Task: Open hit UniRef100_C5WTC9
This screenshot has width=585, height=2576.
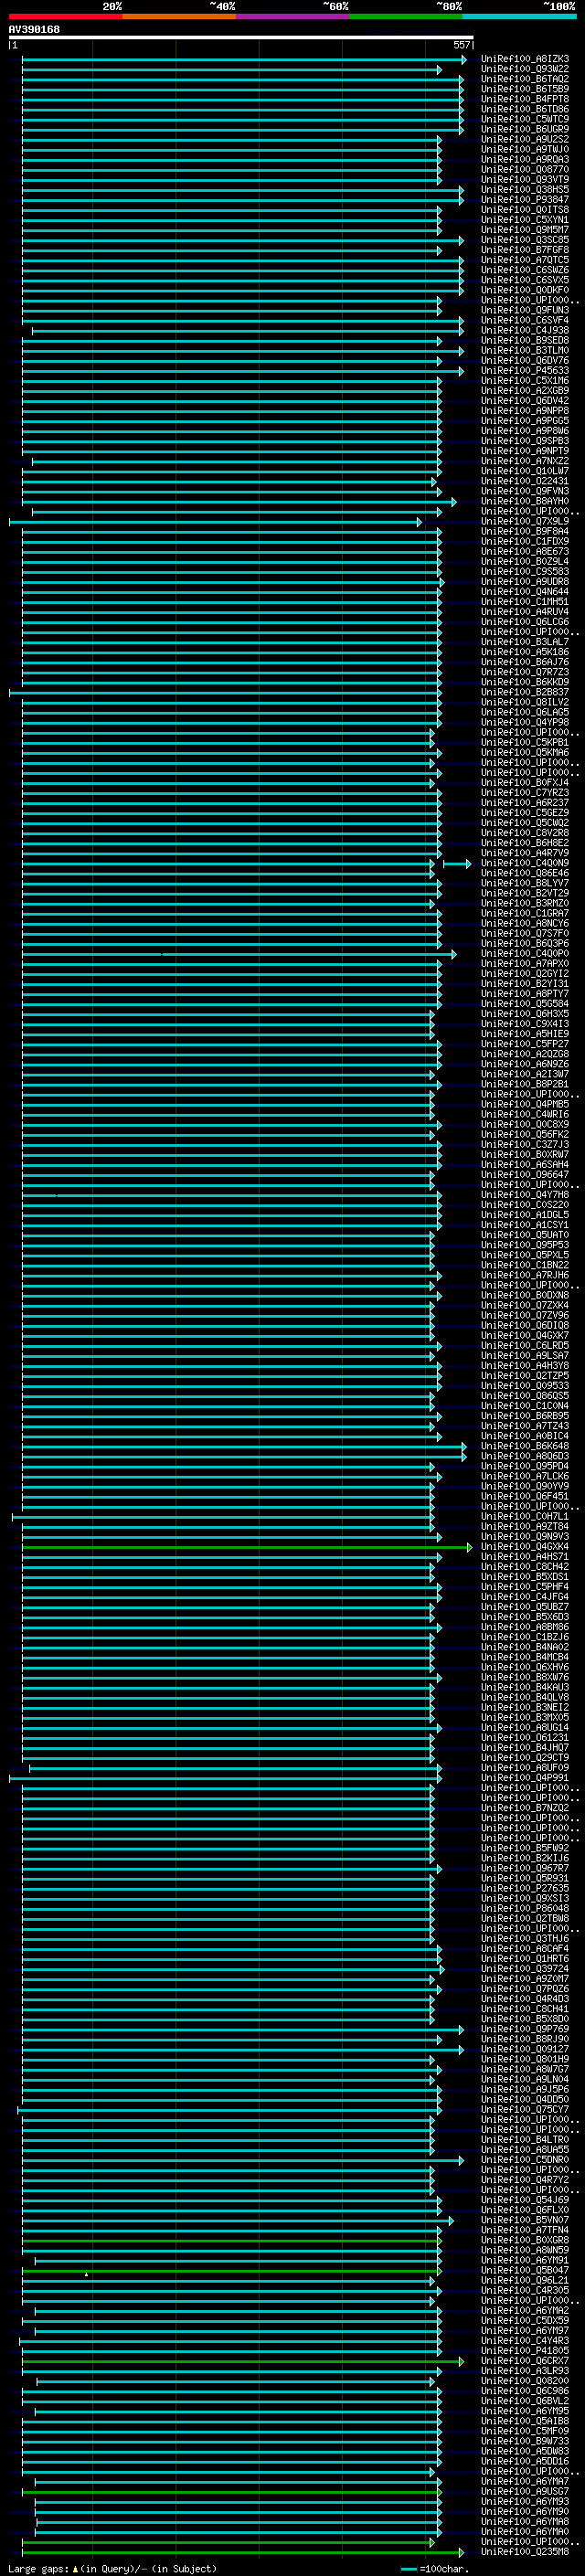Action: click(x=525, y=119)
